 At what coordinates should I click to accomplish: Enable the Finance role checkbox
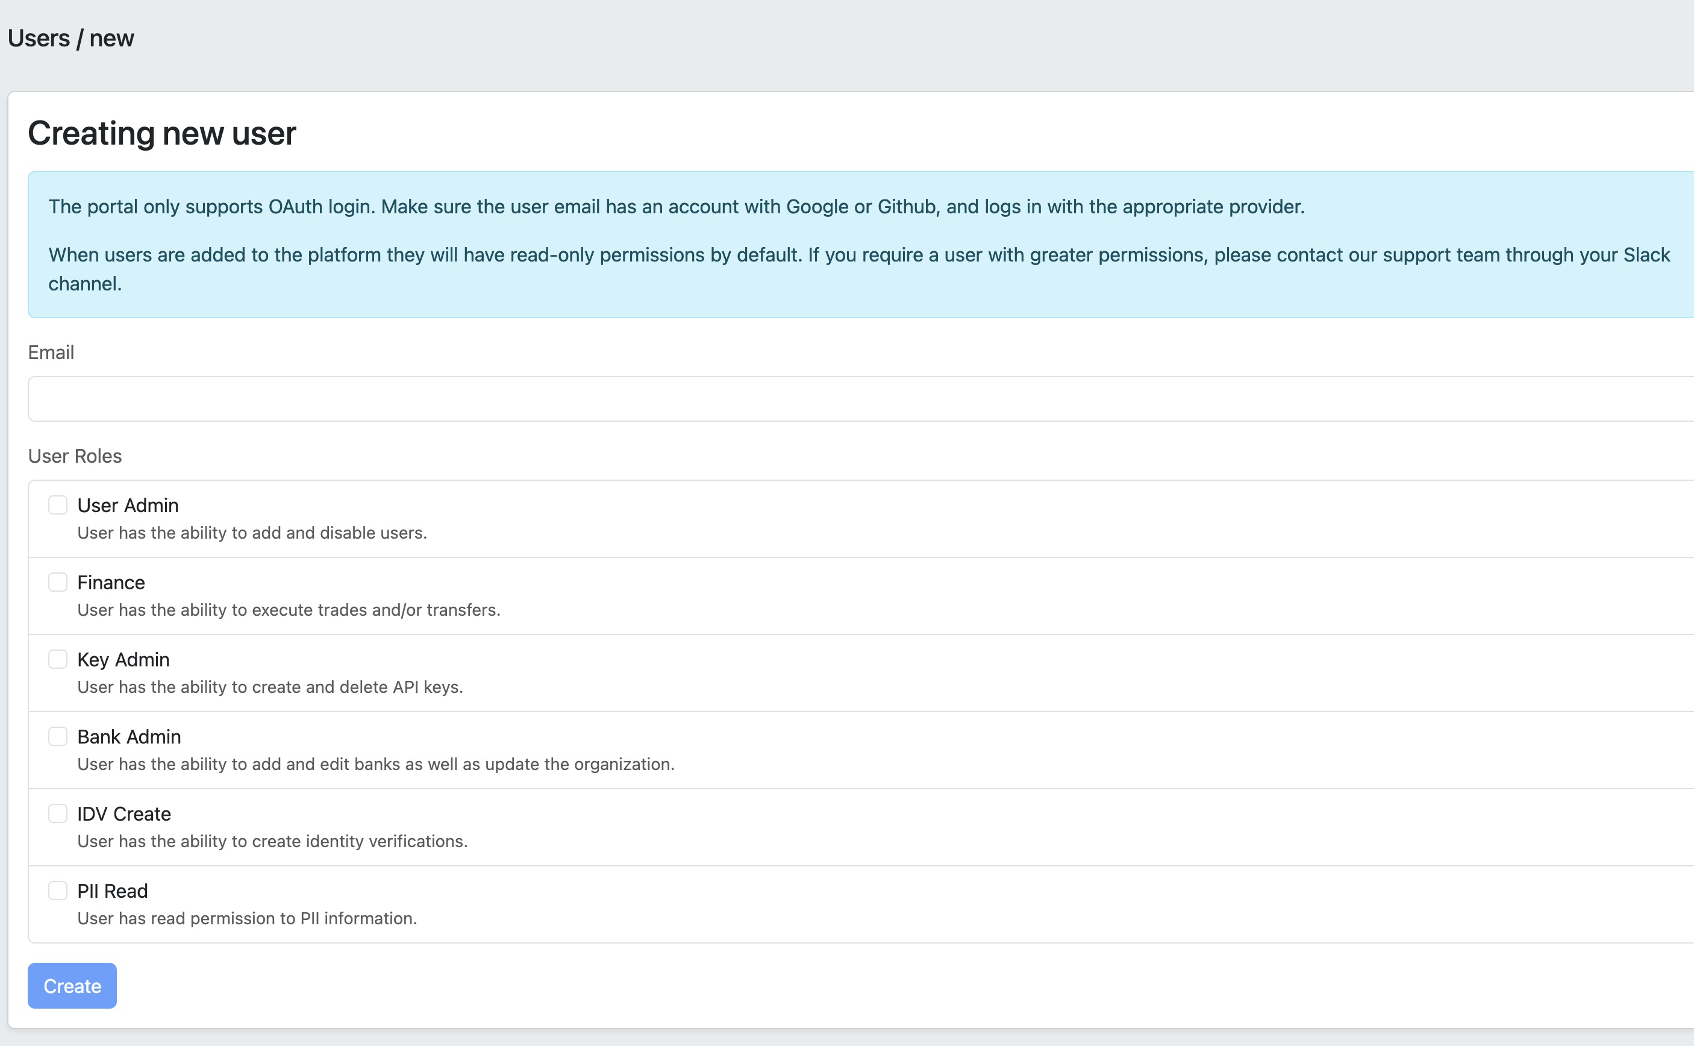[x=57, y=582]
